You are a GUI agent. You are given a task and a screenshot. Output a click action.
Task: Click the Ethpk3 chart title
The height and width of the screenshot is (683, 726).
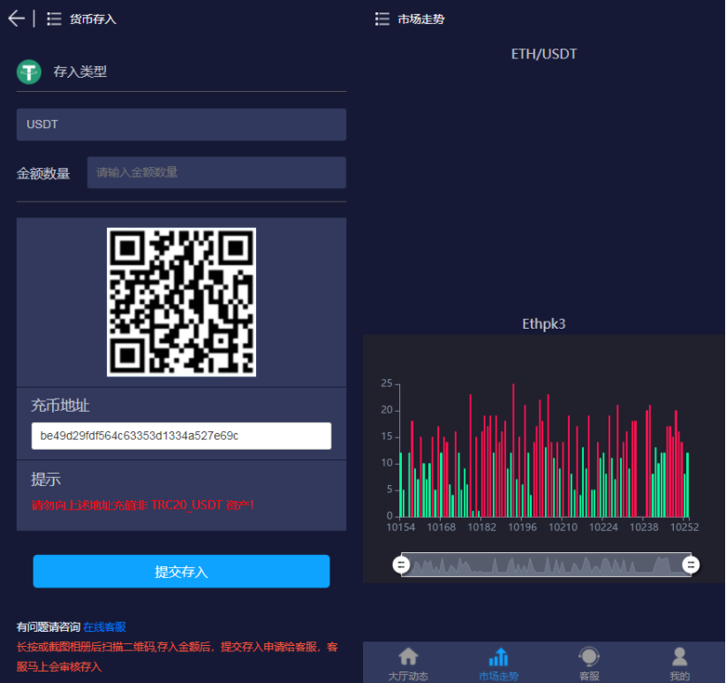point(543,324)
